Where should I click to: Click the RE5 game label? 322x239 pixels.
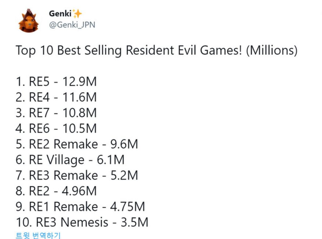(39, 82)
